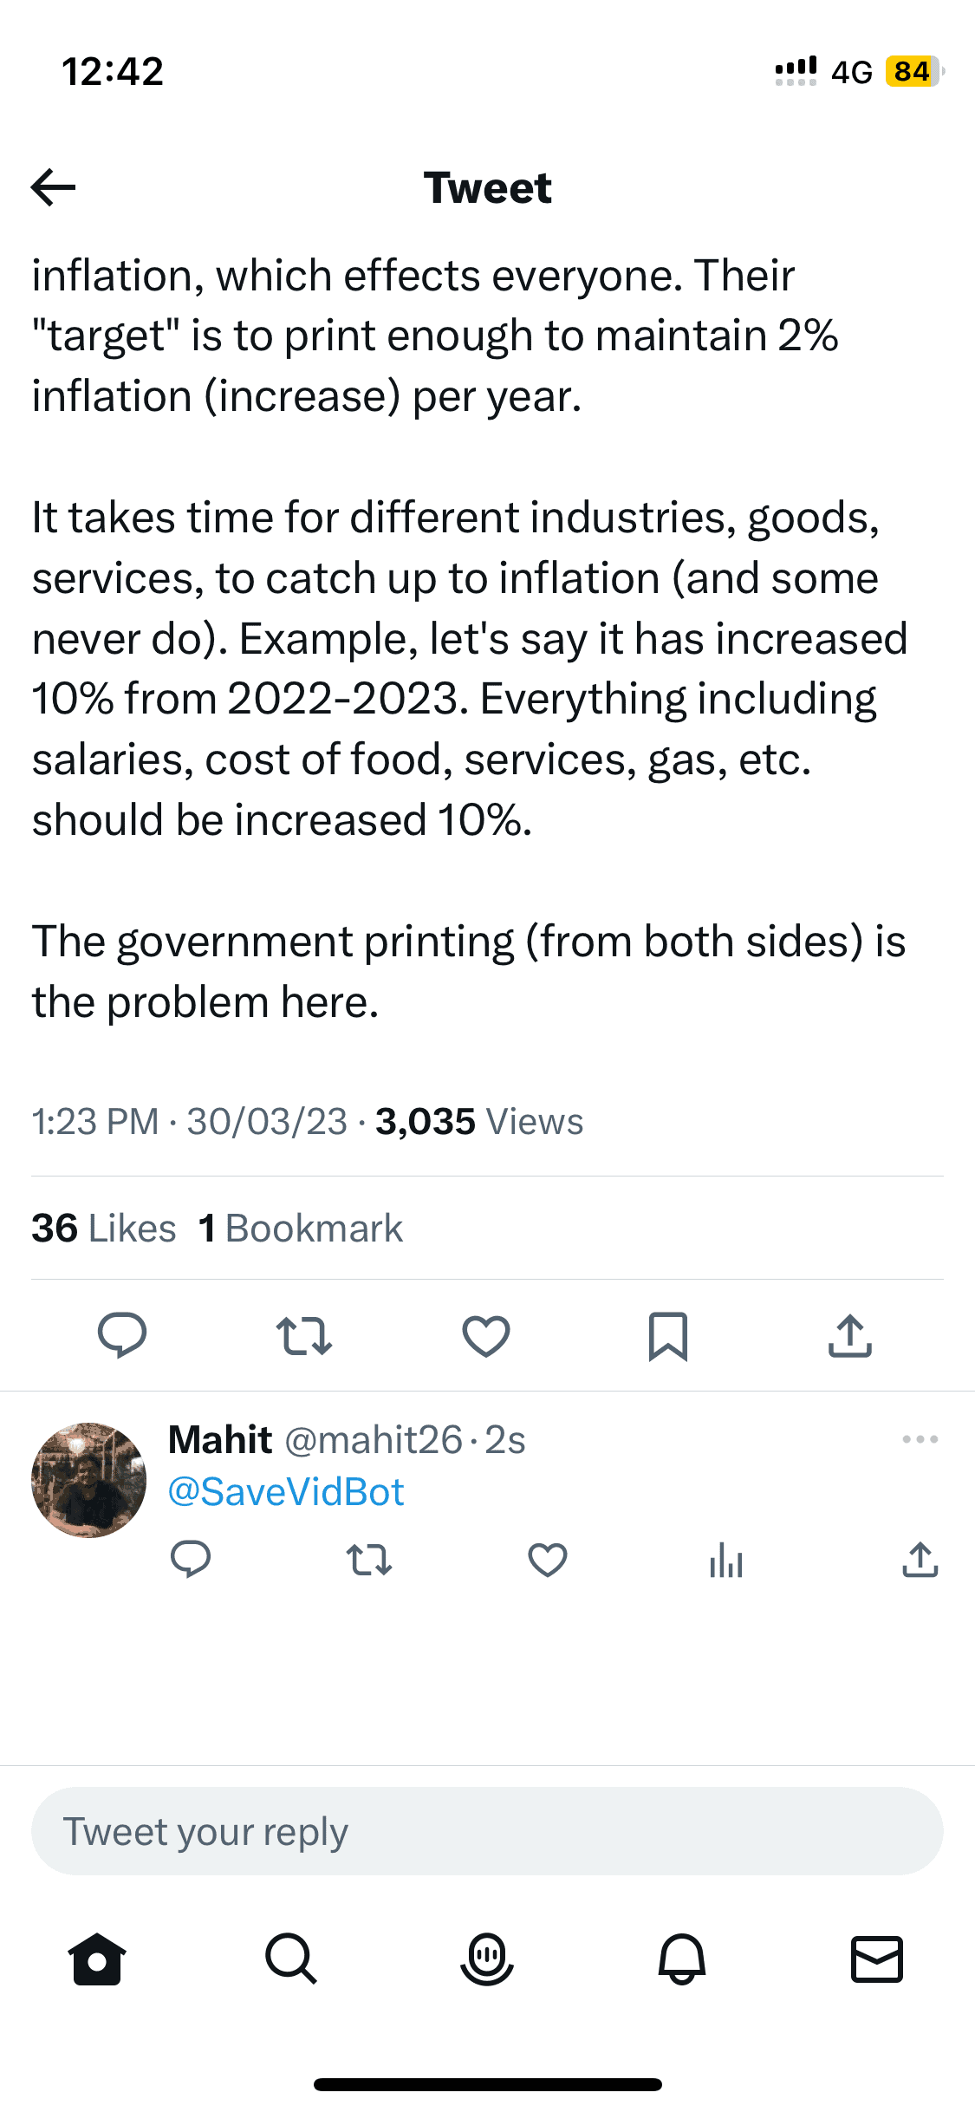
Task: Open 36 Likes list
Action: click(x=104, y=1228)
